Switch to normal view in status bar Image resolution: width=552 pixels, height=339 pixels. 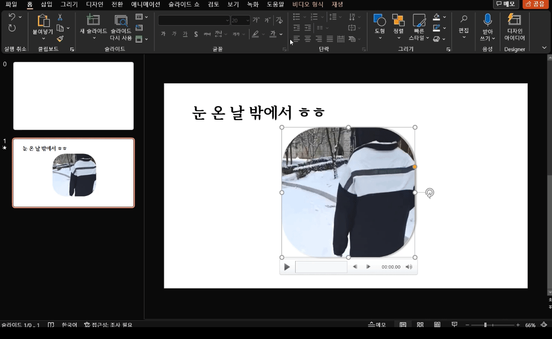click(x=403, y=325)
